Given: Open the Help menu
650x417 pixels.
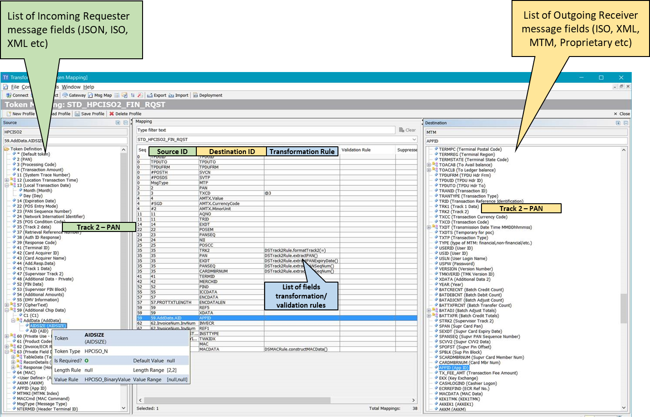Looking at the screenshot, I should pos(89,87).
